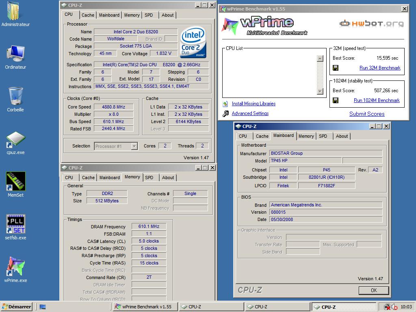Click the Memory Size 512 MBytes value
The image size is (416, 312).
click(x=107, y=201)
